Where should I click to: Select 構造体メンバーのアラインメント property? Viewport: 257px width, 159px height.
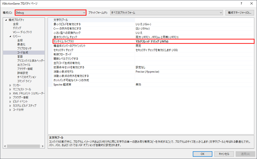point(69,46)
